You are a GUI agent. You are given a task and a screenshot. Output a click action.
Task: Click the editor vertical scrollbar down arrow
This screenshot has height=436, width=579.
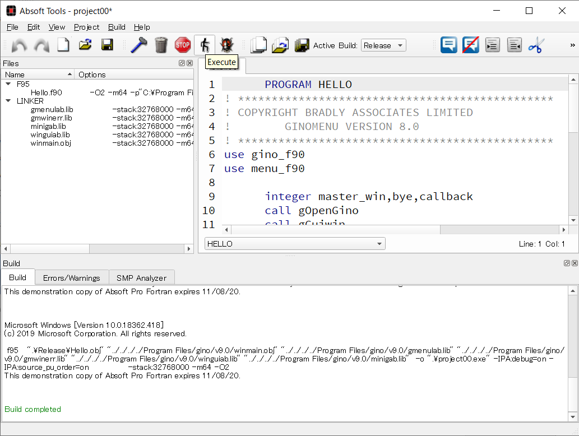click(x=573, y=220)
